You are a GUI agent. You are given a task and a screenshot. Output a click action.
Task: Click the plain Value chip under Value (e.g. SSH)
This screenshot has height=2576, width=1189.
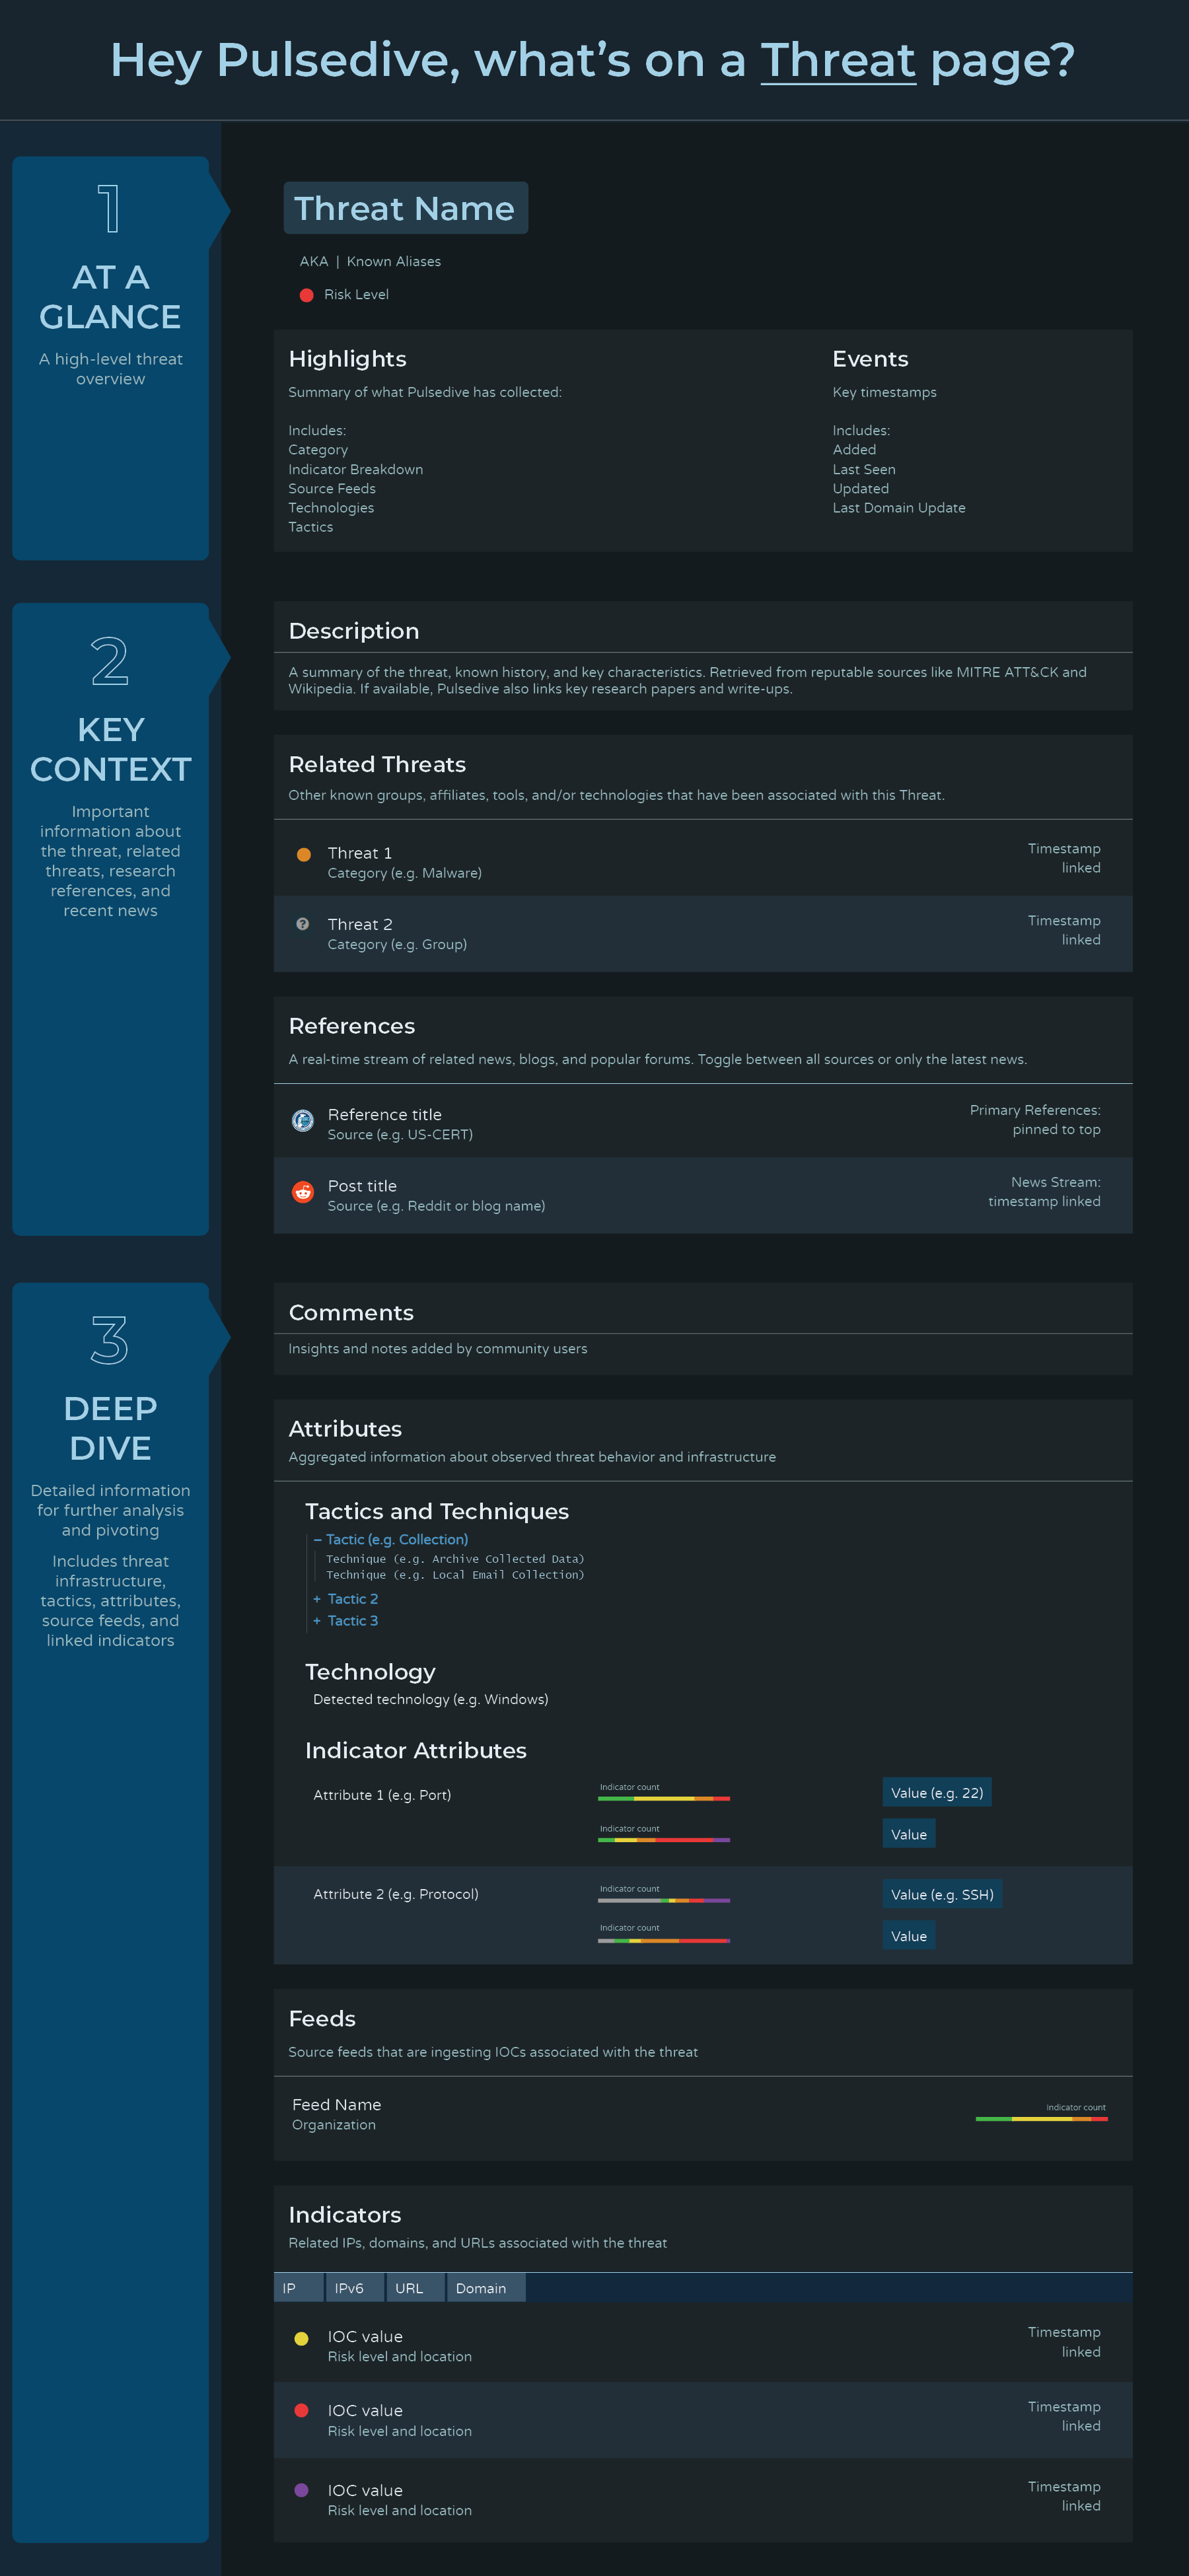pyautogui.click(x=909, y=1937)
